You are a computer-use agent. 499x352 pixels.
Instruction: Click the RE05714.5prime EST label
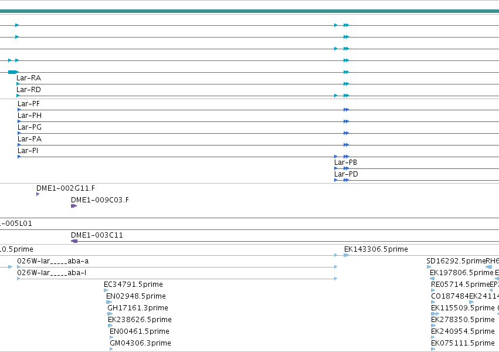(x=460, y=285)
